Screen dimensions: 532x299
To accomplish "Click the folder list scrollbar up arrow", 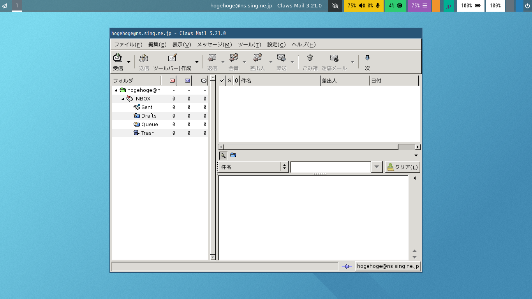I will [213, 78].
